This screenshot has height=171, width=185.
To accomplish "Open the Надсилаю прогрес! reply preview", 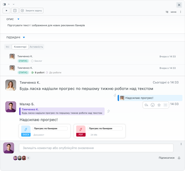I will coord(150,98).
